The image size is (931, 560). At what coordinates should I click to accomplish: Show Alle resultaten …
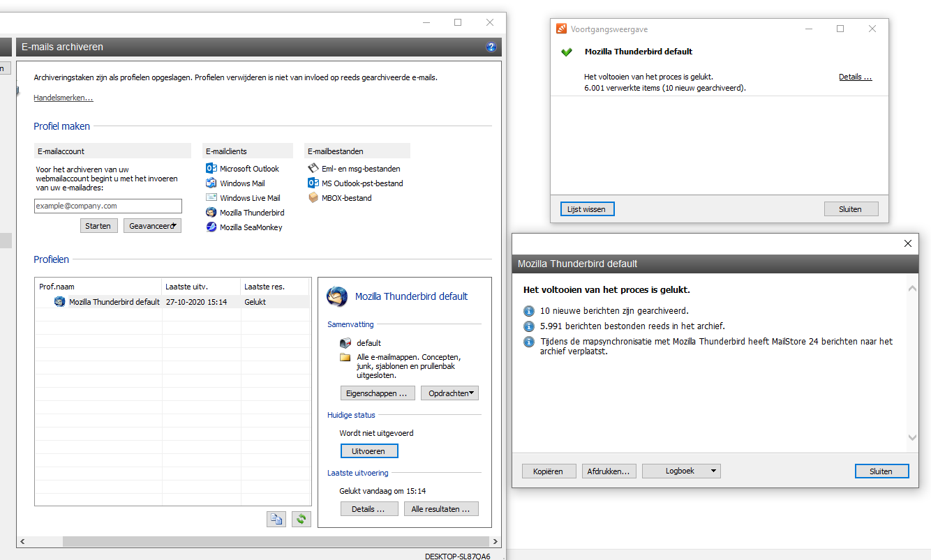coord(441,509)
